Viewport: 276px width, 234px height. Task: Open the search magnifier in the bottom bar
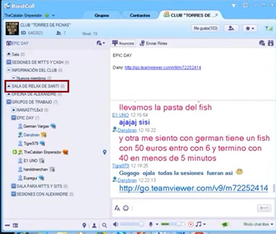(104, 225)
